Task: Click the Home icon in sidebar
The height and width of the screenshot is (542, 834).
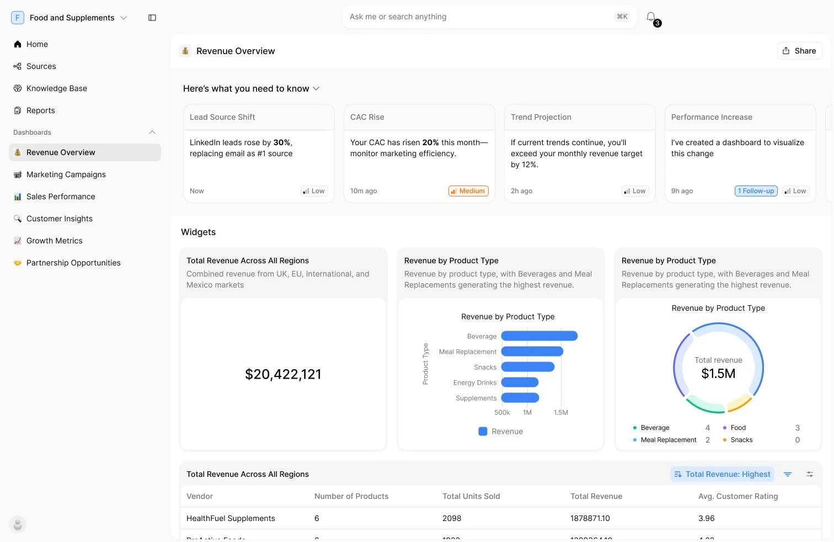Action: point(18,44)
